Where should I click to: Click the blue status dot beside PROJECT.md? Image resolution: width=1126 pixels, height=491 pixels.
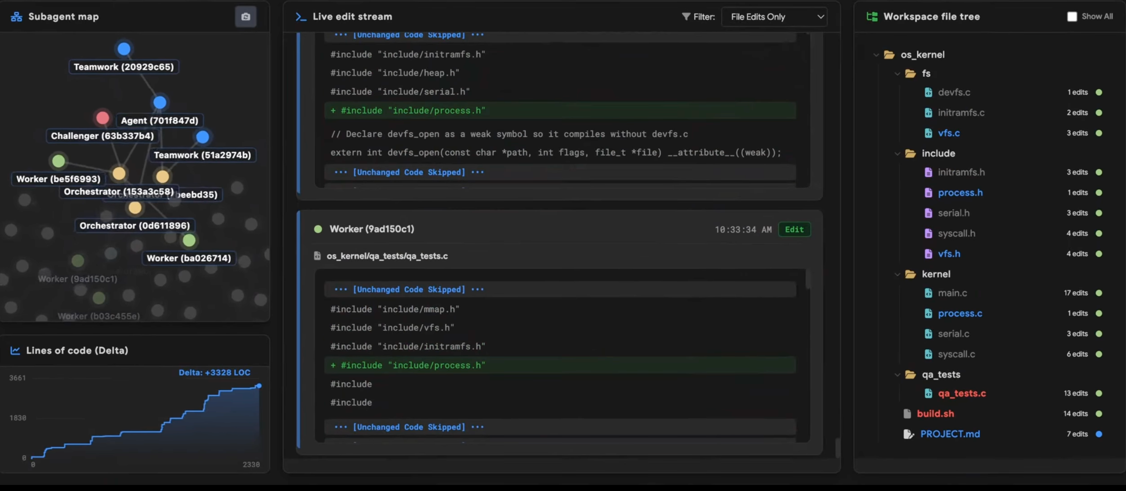(x=1099, y=434)
